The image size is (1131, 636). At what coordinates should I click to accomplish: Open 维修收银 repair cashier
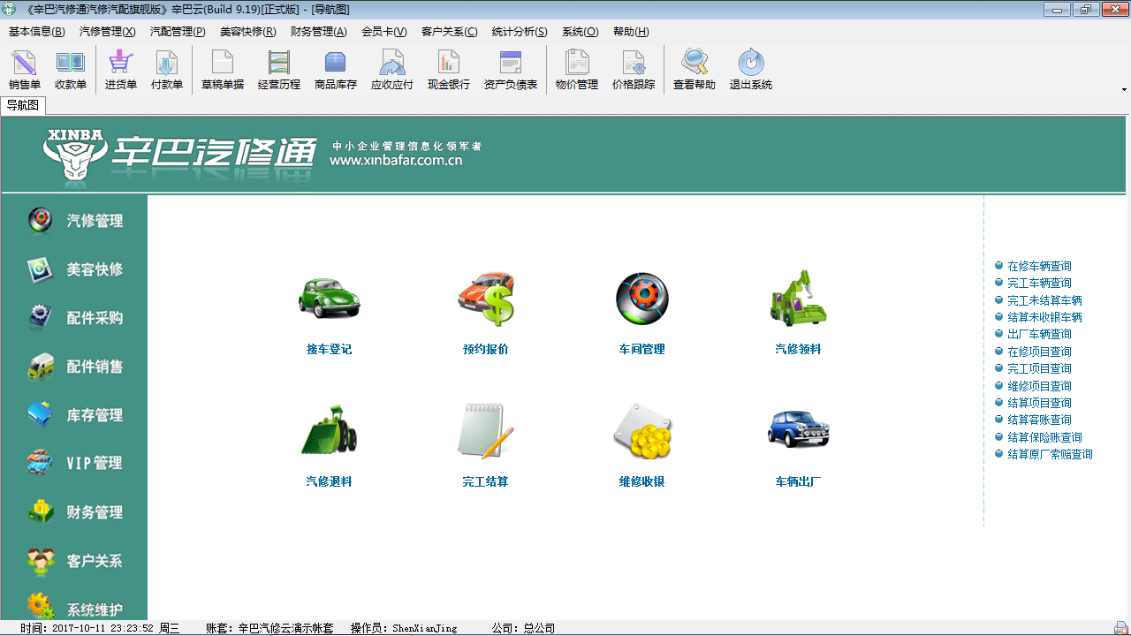point(642,446)
